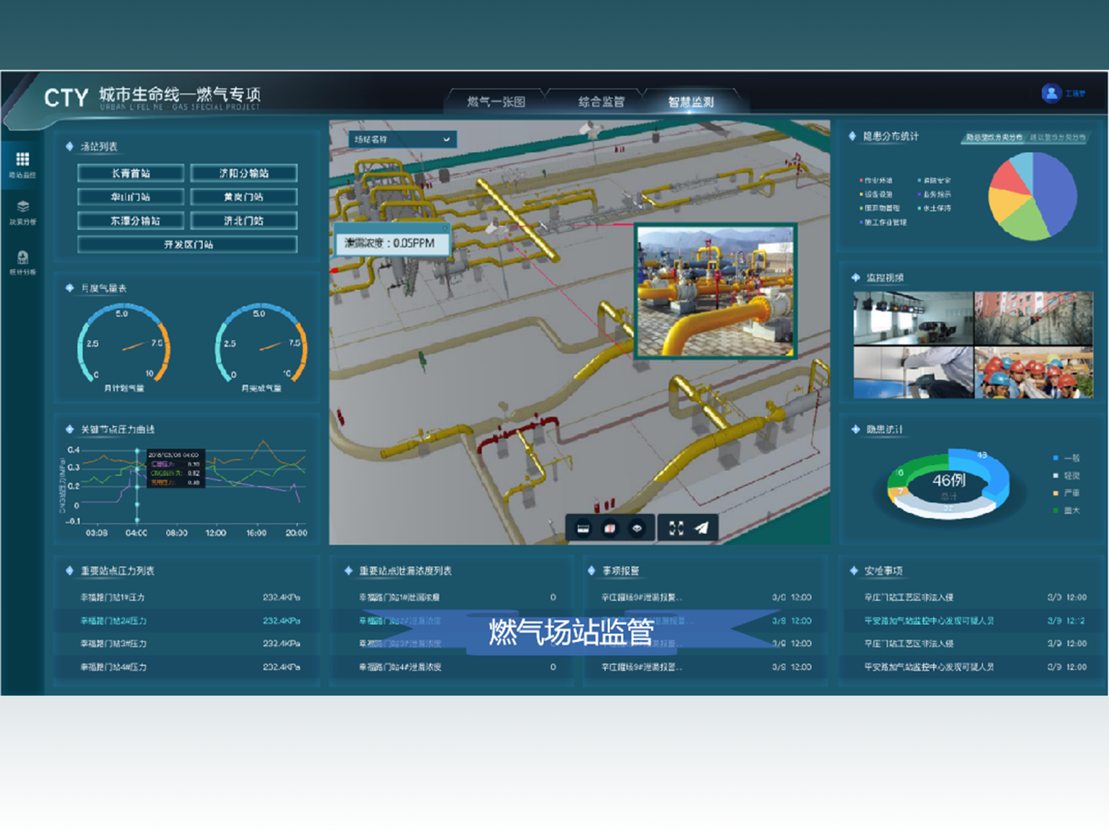Image resolution: width=1109 pixels, height=831 pixels.
Task: Click the red-white section tool in 3D toolbar
Action: [x=610, y=528]
